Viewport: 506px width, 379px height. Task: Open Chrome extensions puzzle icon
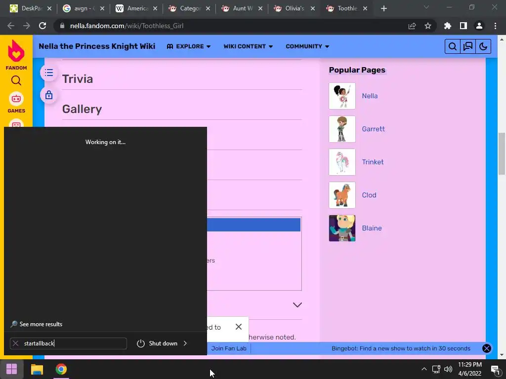pyautogui.click(x=448, y=26)
